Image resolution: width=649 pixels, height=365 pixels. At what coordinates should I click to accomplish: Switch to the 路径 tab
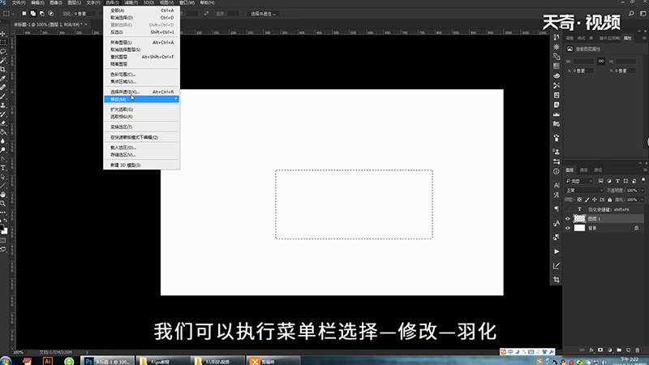tap(598, 170)
